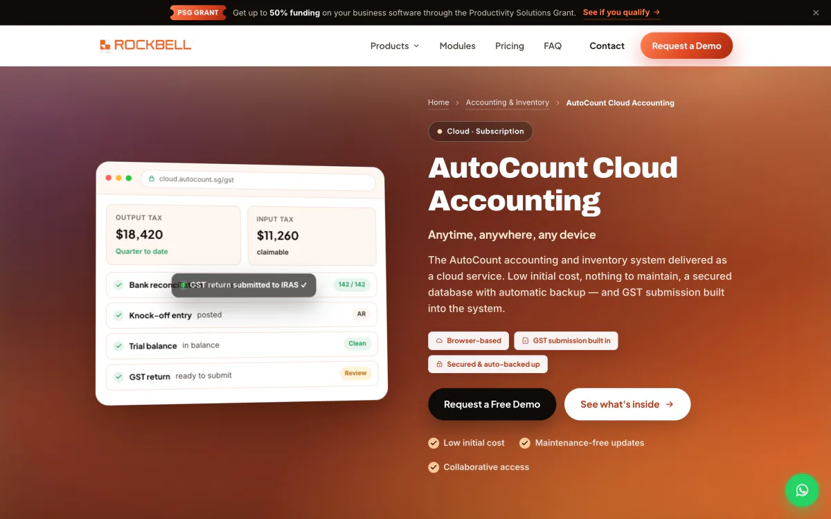Go to the Pricing page
Screen dimensions: 831x519
pos(510,46)
